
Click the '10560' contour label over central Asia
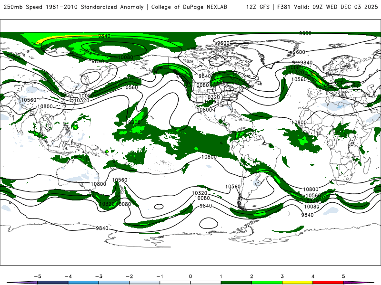coord(29,100)
